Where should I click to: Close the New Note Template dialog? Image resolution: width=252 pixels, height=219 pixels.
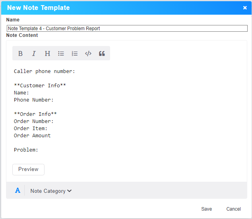click(245, 8)
